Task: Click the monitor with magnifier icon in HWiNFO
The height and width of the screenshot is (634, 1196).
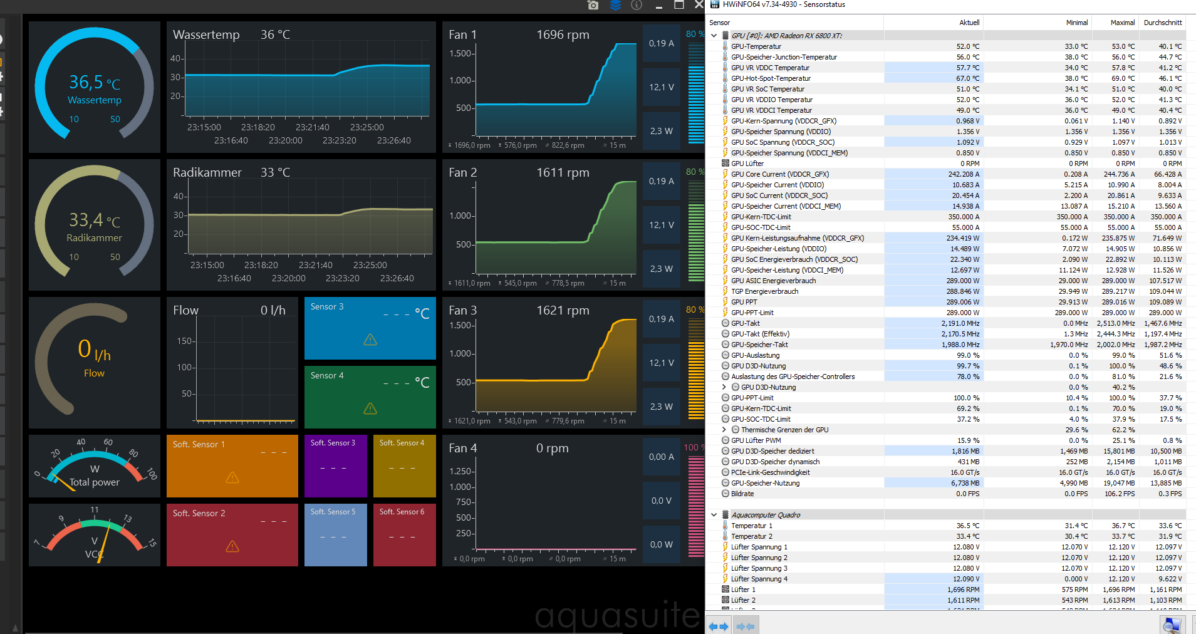Action: coord(1172,625)
